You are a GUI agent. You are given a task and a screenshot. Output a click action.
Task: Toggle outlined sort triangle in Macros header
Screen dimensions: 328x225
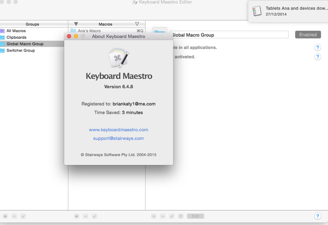pos(137,24)
